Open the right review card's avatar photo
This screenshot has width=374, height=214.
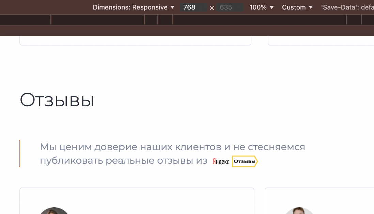click(299, 211)
